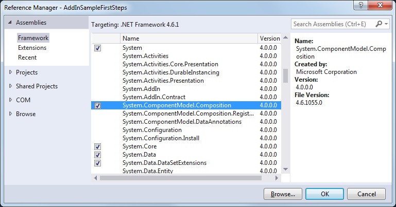
Task: Dismiss dialog with Cancel button
Action: pyautogui.click(x=367, y=194)
